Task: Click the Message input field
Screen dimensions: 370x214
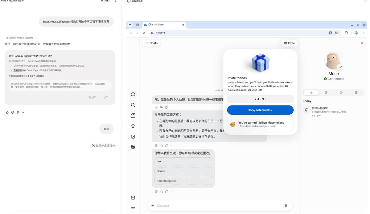Action: 219,206
